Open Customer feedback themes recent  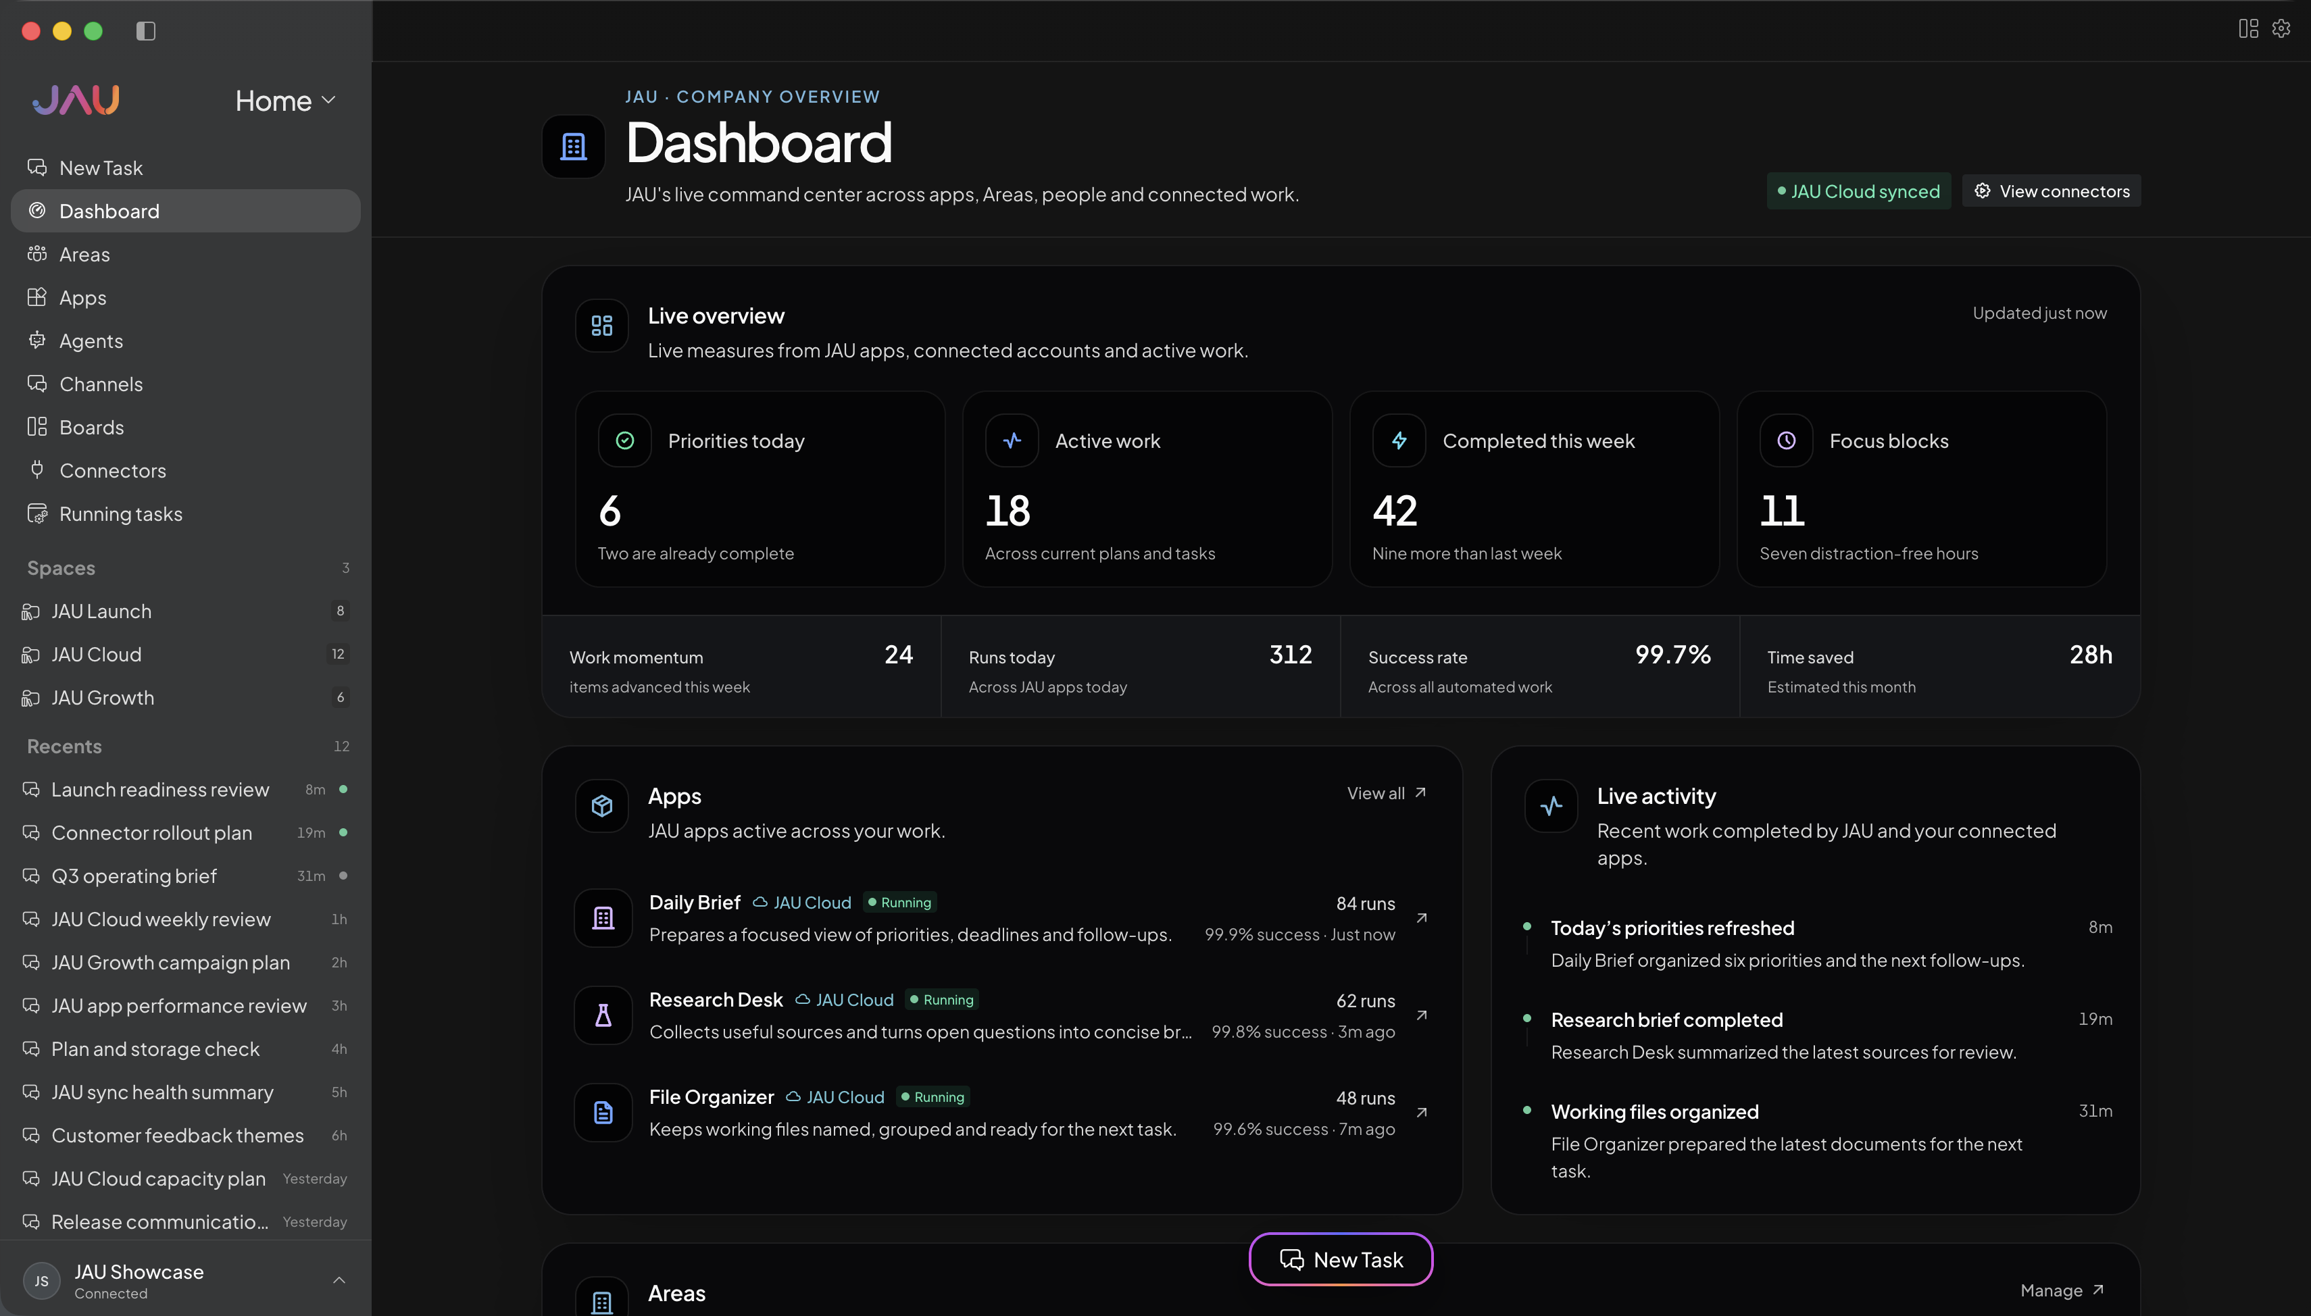point(185,1135)
